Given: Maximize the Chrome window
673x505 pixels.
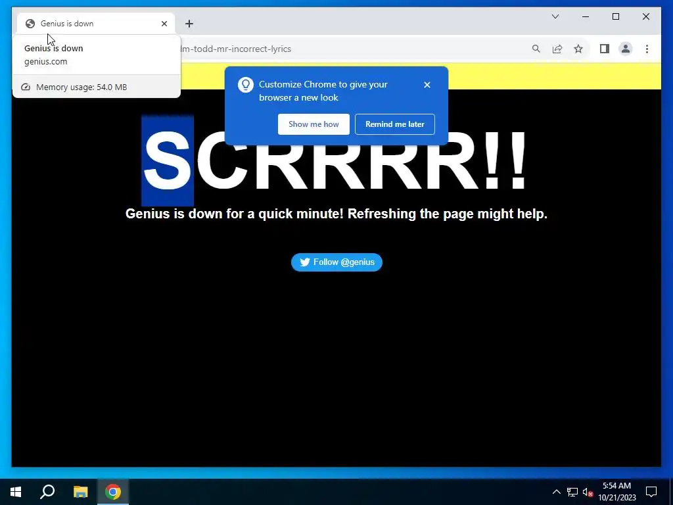Looking at the screenshot, I should tap(615, 16).
